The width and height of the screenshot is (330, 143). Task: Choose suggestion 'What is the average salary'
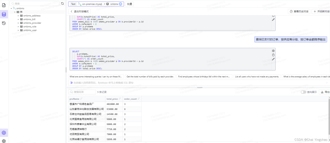pos(306,77)
